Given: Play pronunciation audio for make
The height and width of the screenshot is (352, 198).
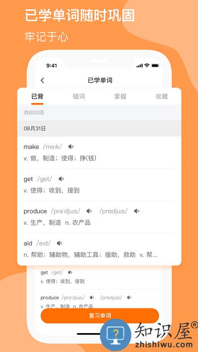Looking at the screenshot, I should (x=71, y=147).
